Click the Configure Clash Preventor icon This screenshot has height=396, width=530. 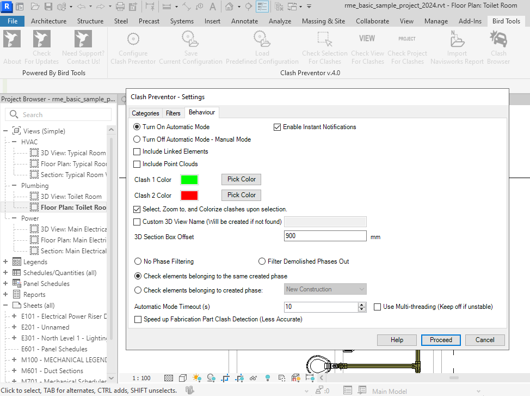(x=133, y=40)
